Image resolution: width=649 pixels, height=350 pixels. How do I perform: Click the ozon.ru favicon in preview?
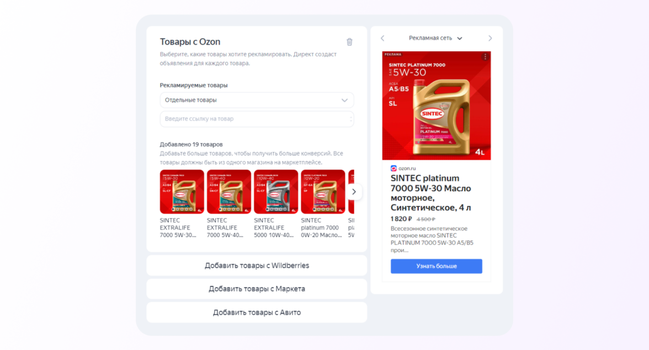[393, 168]
